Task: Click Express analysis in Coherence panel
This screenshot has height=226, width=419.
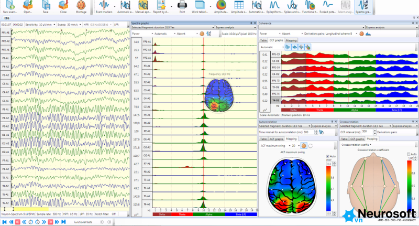Action: (x=390, y=27)
